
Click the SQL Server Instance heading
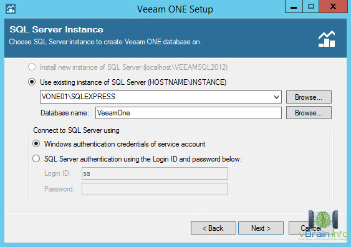[x=56, y=29]
